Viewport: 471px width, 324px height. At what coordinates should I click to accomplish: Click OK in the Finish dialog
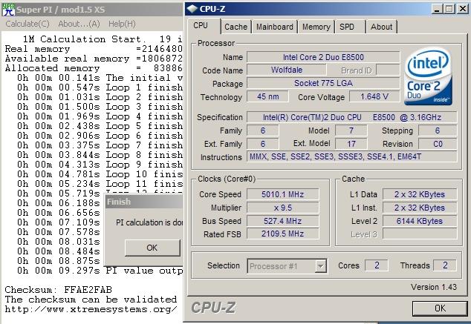pyautogui.click(x=152, y=248)
